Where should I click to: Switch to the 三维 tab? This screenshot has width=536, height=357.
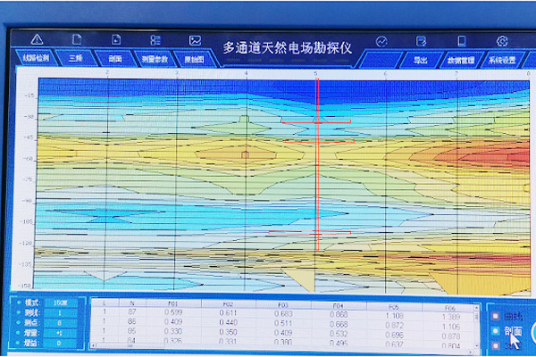tap(77, 58)
